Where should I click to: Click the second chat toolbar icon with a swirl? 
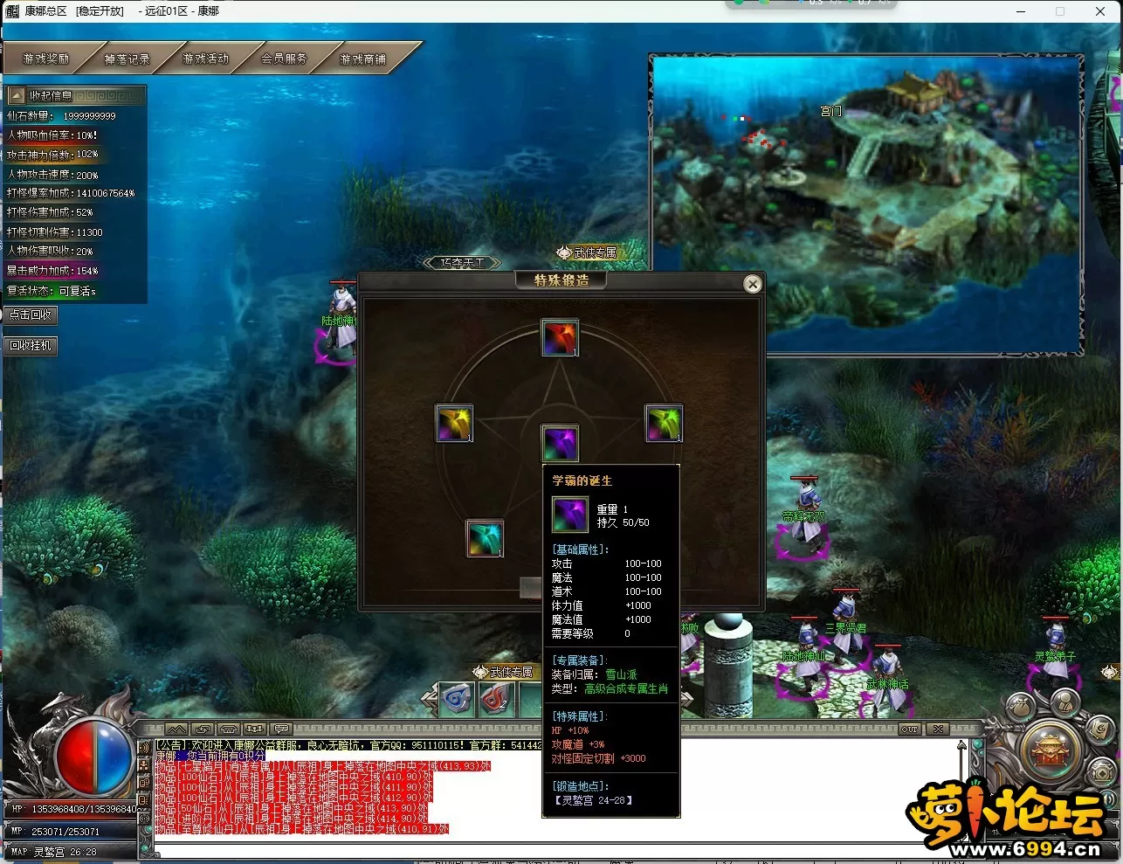(x=203, y=729)
